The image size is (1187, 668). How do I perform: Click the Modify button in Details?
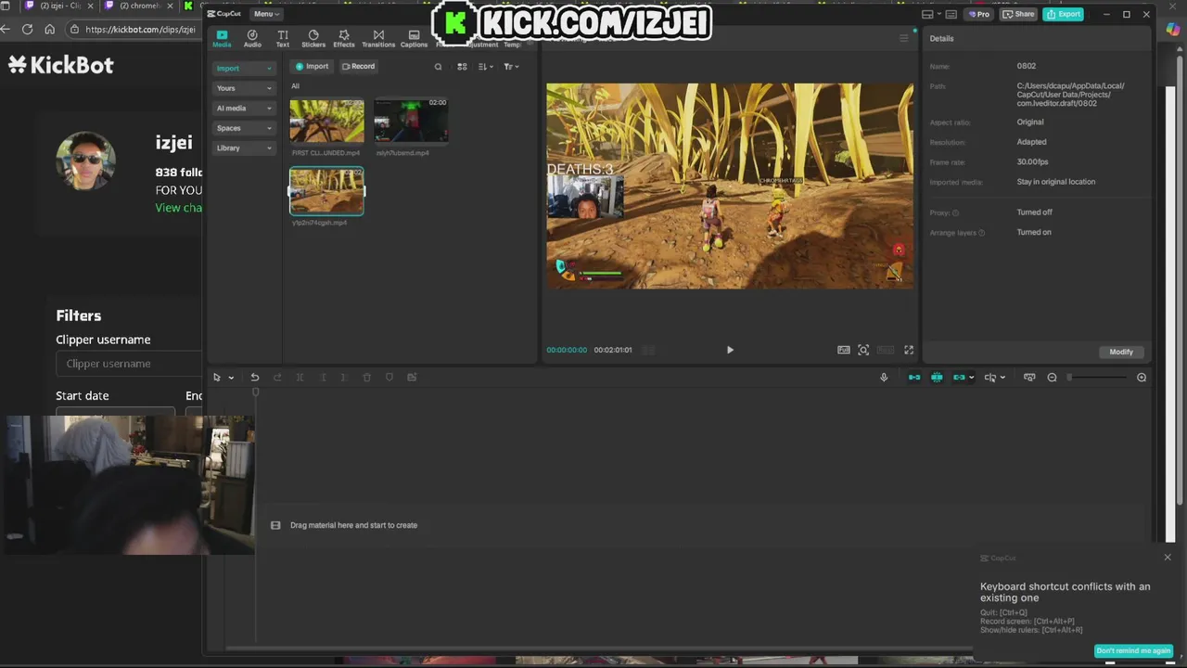(x=1121, y=352)
